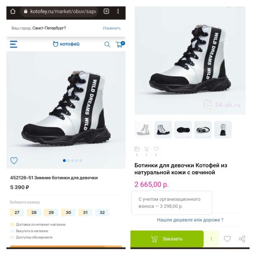256x255 pixels.
Task: Choose size 32
Action: (x=102, y=212)
